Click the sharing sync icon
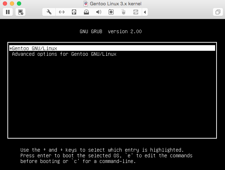The image size is (225, 170). 136,12
